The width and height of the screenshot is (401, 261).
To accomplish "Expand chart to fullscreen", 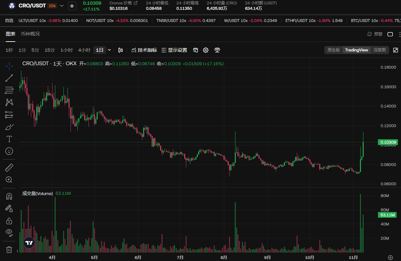I will pos(395,50).
